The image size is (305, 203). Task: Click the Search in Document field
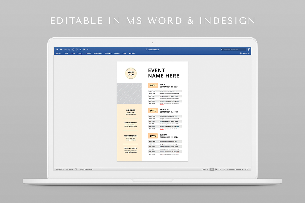click(234, 49)
